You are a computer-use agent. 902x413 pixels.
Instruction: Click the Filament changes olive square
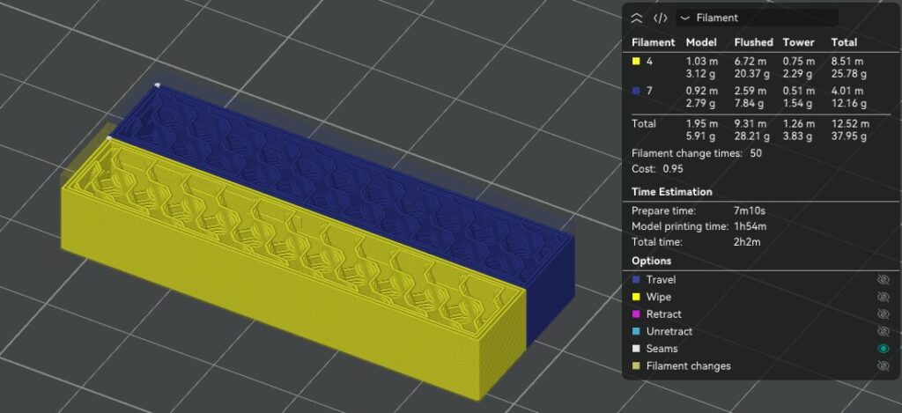point(636,365)
